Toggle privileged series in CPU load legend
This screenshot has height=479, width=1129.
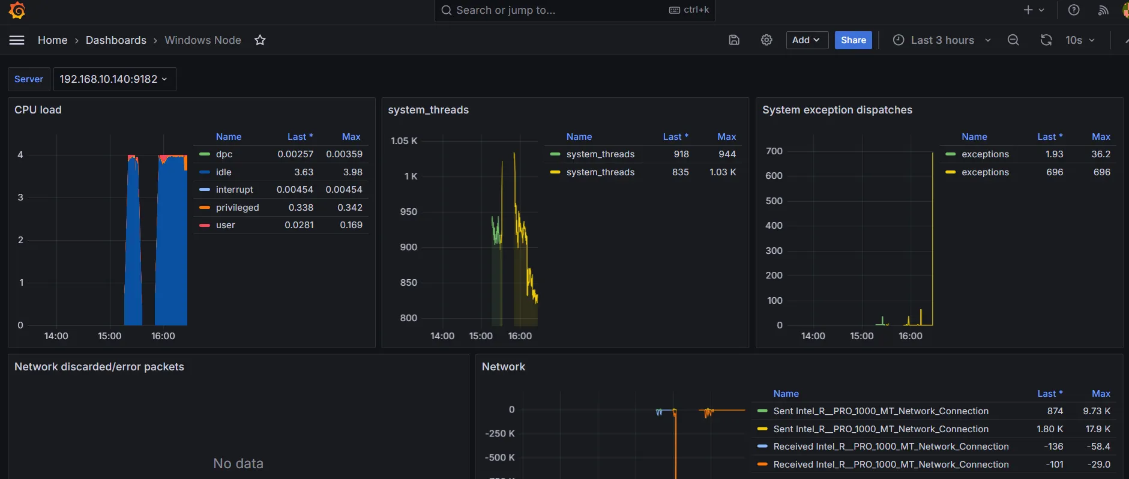point(237,208)
